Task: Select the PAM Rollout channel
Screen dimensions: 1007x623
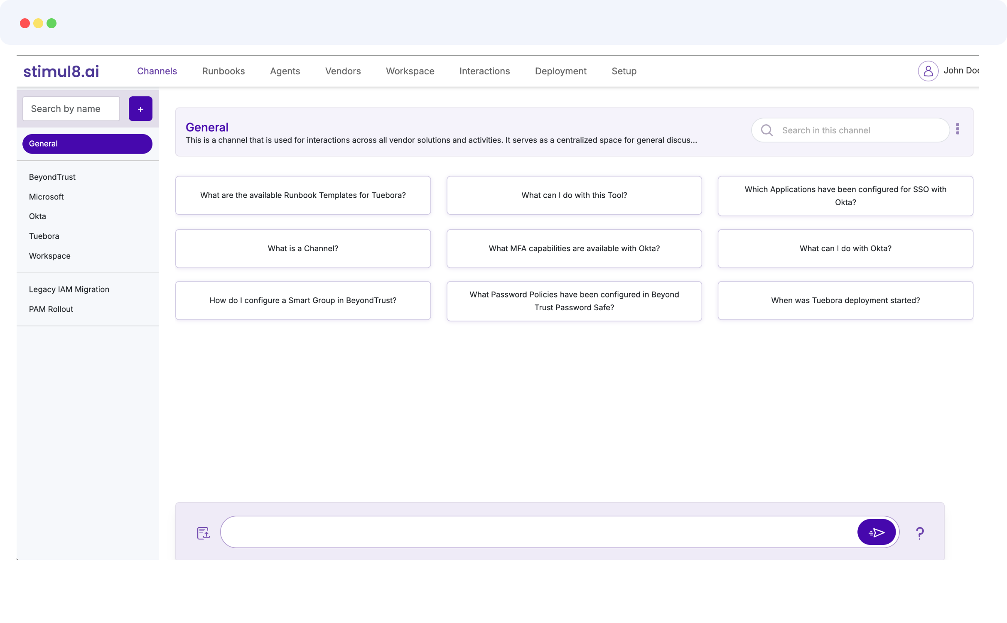Action: [x=51, y=309]
